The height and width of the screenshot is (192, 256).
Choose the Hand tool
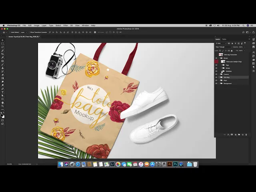(x=2, y=102)
